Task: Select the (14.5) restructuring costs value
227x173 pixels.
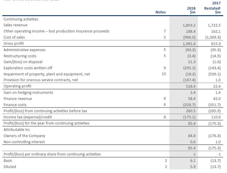Action: click(x=216, y=56)
